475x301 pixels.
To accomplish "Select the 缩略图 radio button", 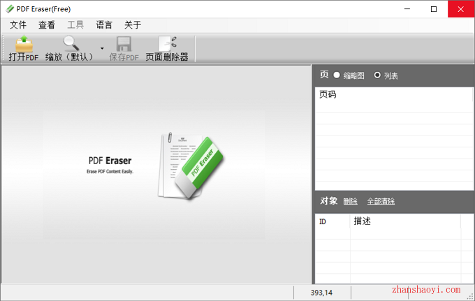I will (x=337, y=75).
